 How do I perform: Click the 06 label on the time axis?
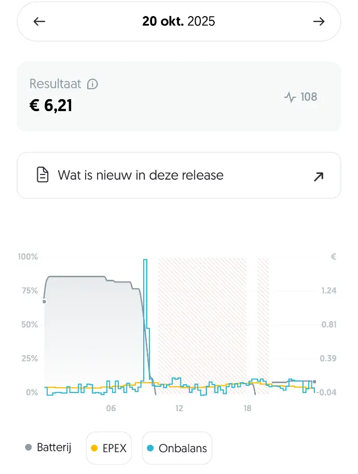(111, 409)
